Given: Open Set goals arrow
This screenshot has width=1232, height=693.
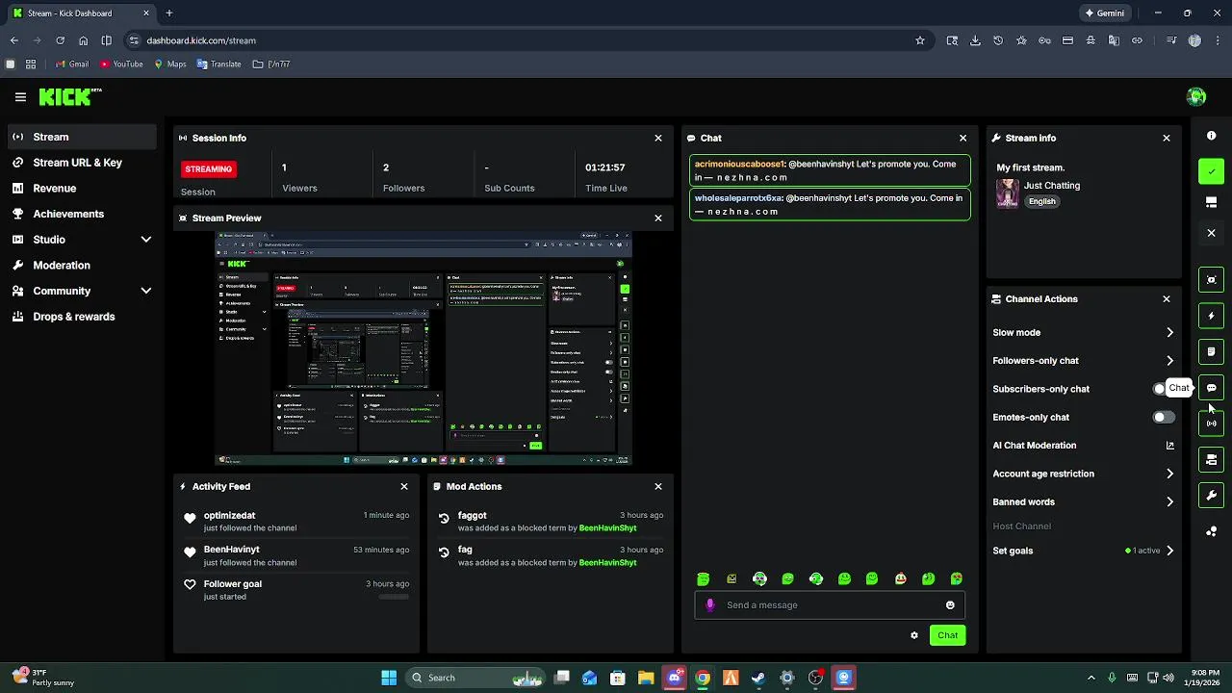Looking at the screenshot, I should 1169,551.
